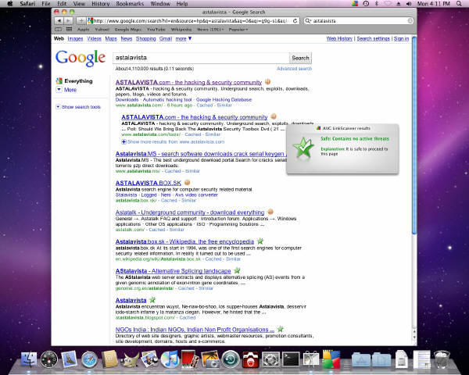Open Advanced search link
Viewport: 469px width, 375px height.
click(x=295, y=69)
